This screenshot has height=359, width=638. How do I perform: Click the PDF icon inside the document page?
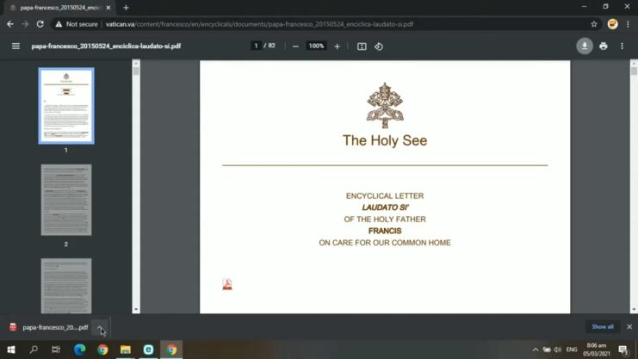[x=227, y=284]
